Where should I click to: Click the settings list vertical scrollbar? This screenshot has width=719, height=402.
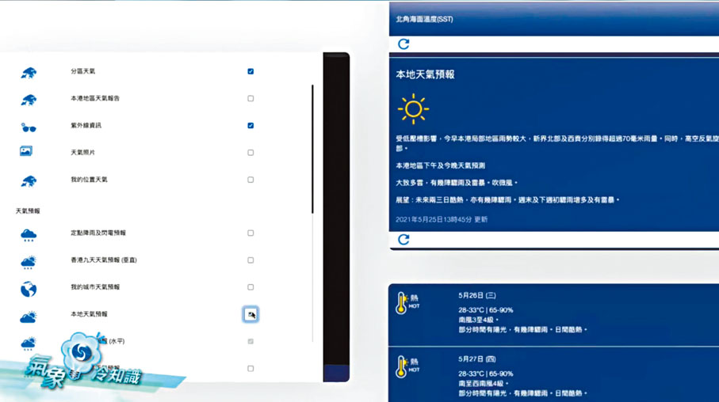click(312, 150)
